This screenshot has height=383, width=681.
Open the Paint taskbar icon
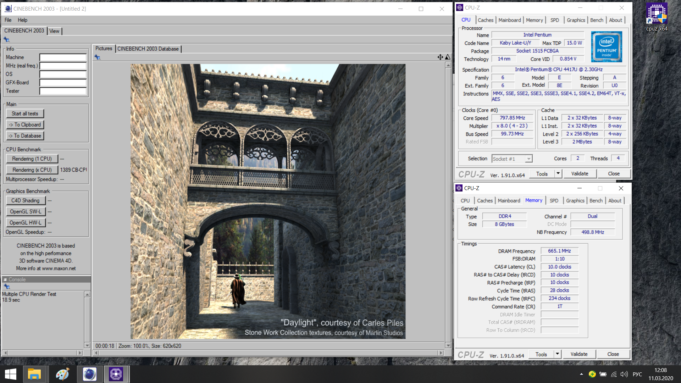[62, 374]
